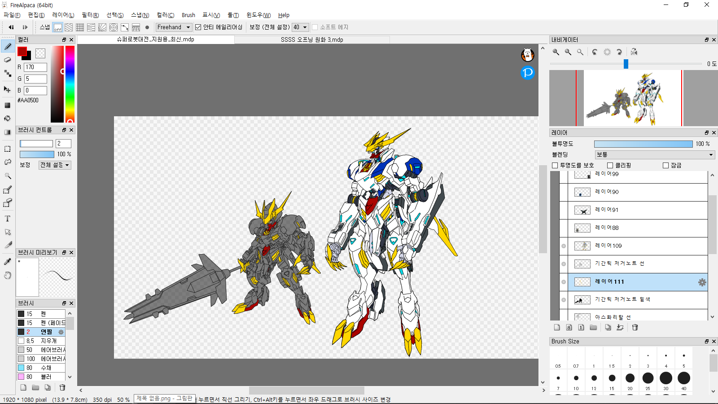Choose the Magic Wand selection tool

click(x=8, y=176)
